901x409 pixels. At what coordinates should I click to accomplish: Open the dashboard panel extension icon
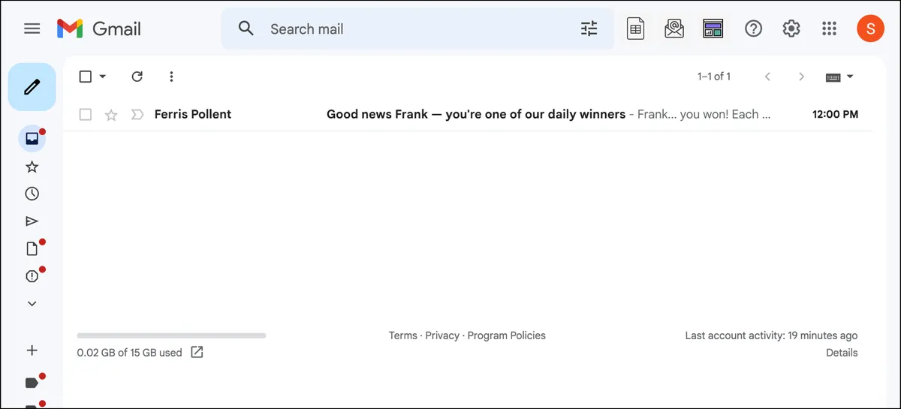[713, 29]
